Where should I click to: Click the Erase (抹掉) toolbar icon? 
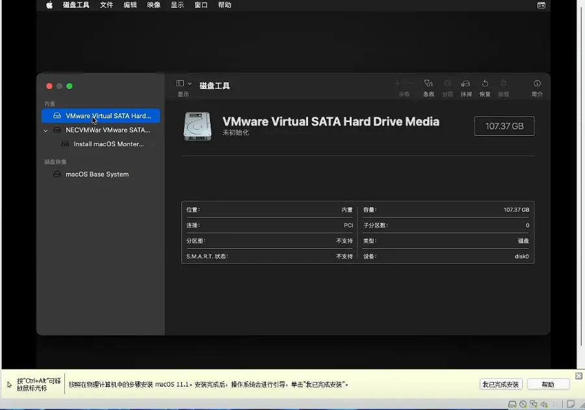click(465, 84)
